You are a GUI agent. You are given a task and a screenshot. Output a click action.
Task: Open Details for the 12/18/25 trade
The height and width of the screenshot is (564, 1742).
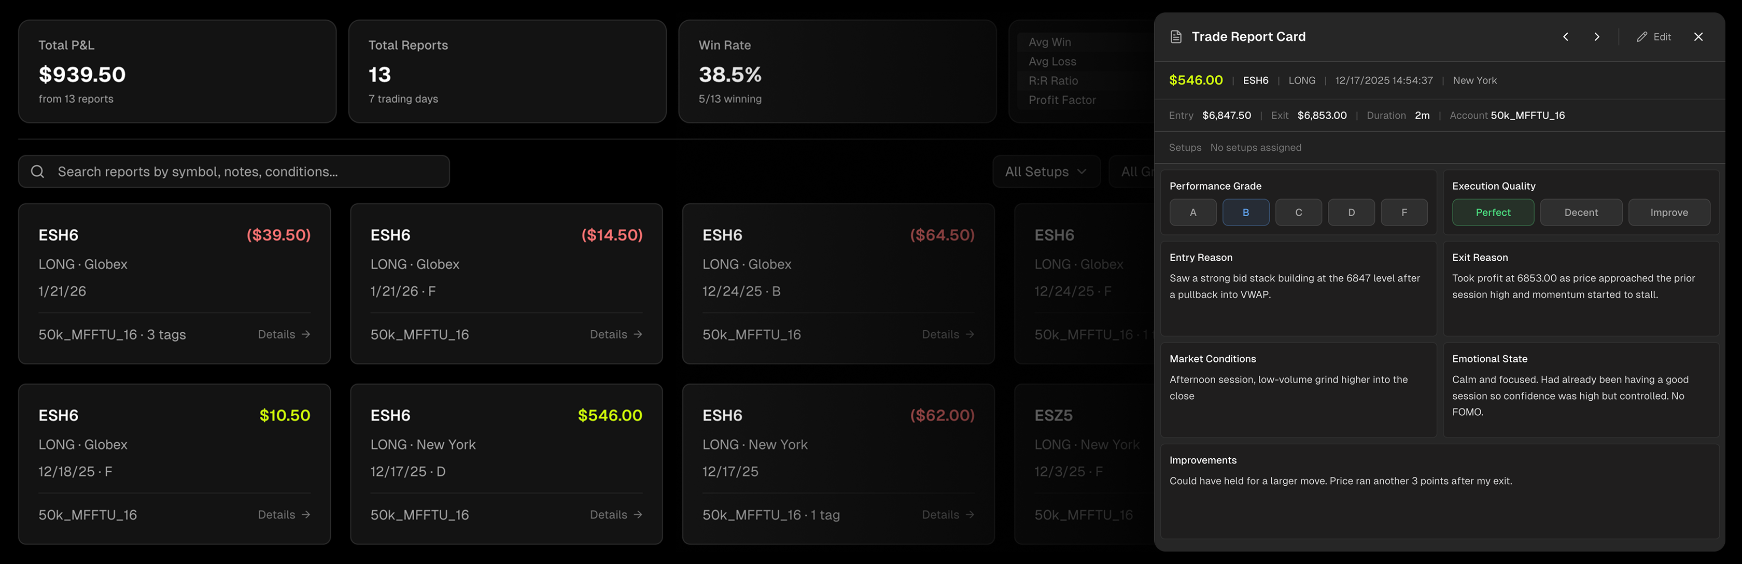coord(283,514)
